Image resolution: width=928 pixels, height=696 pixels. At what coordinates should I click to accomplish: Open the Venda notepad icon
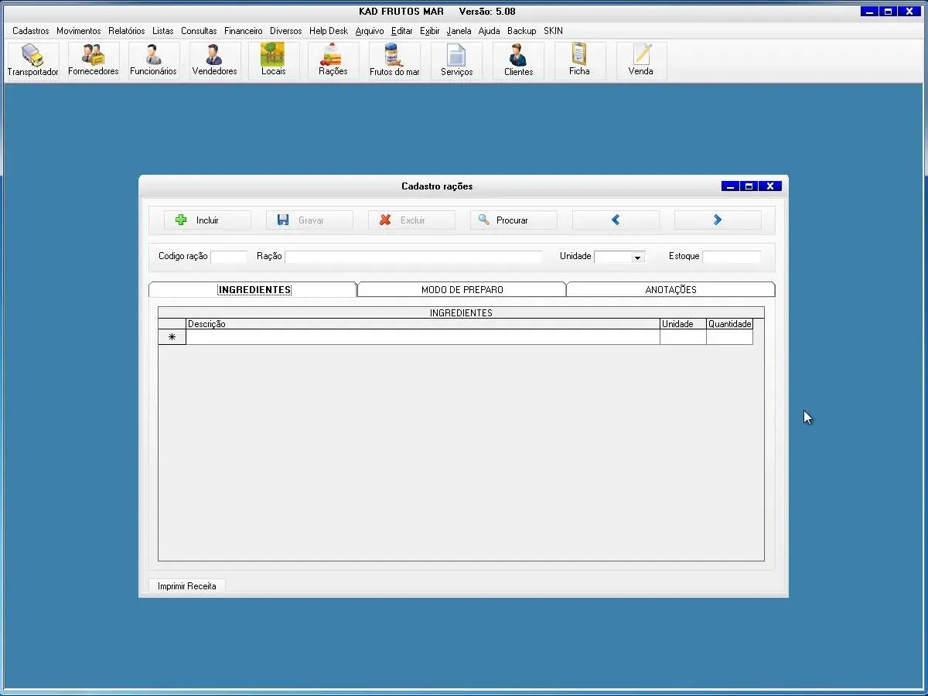(x=640, y=60)
